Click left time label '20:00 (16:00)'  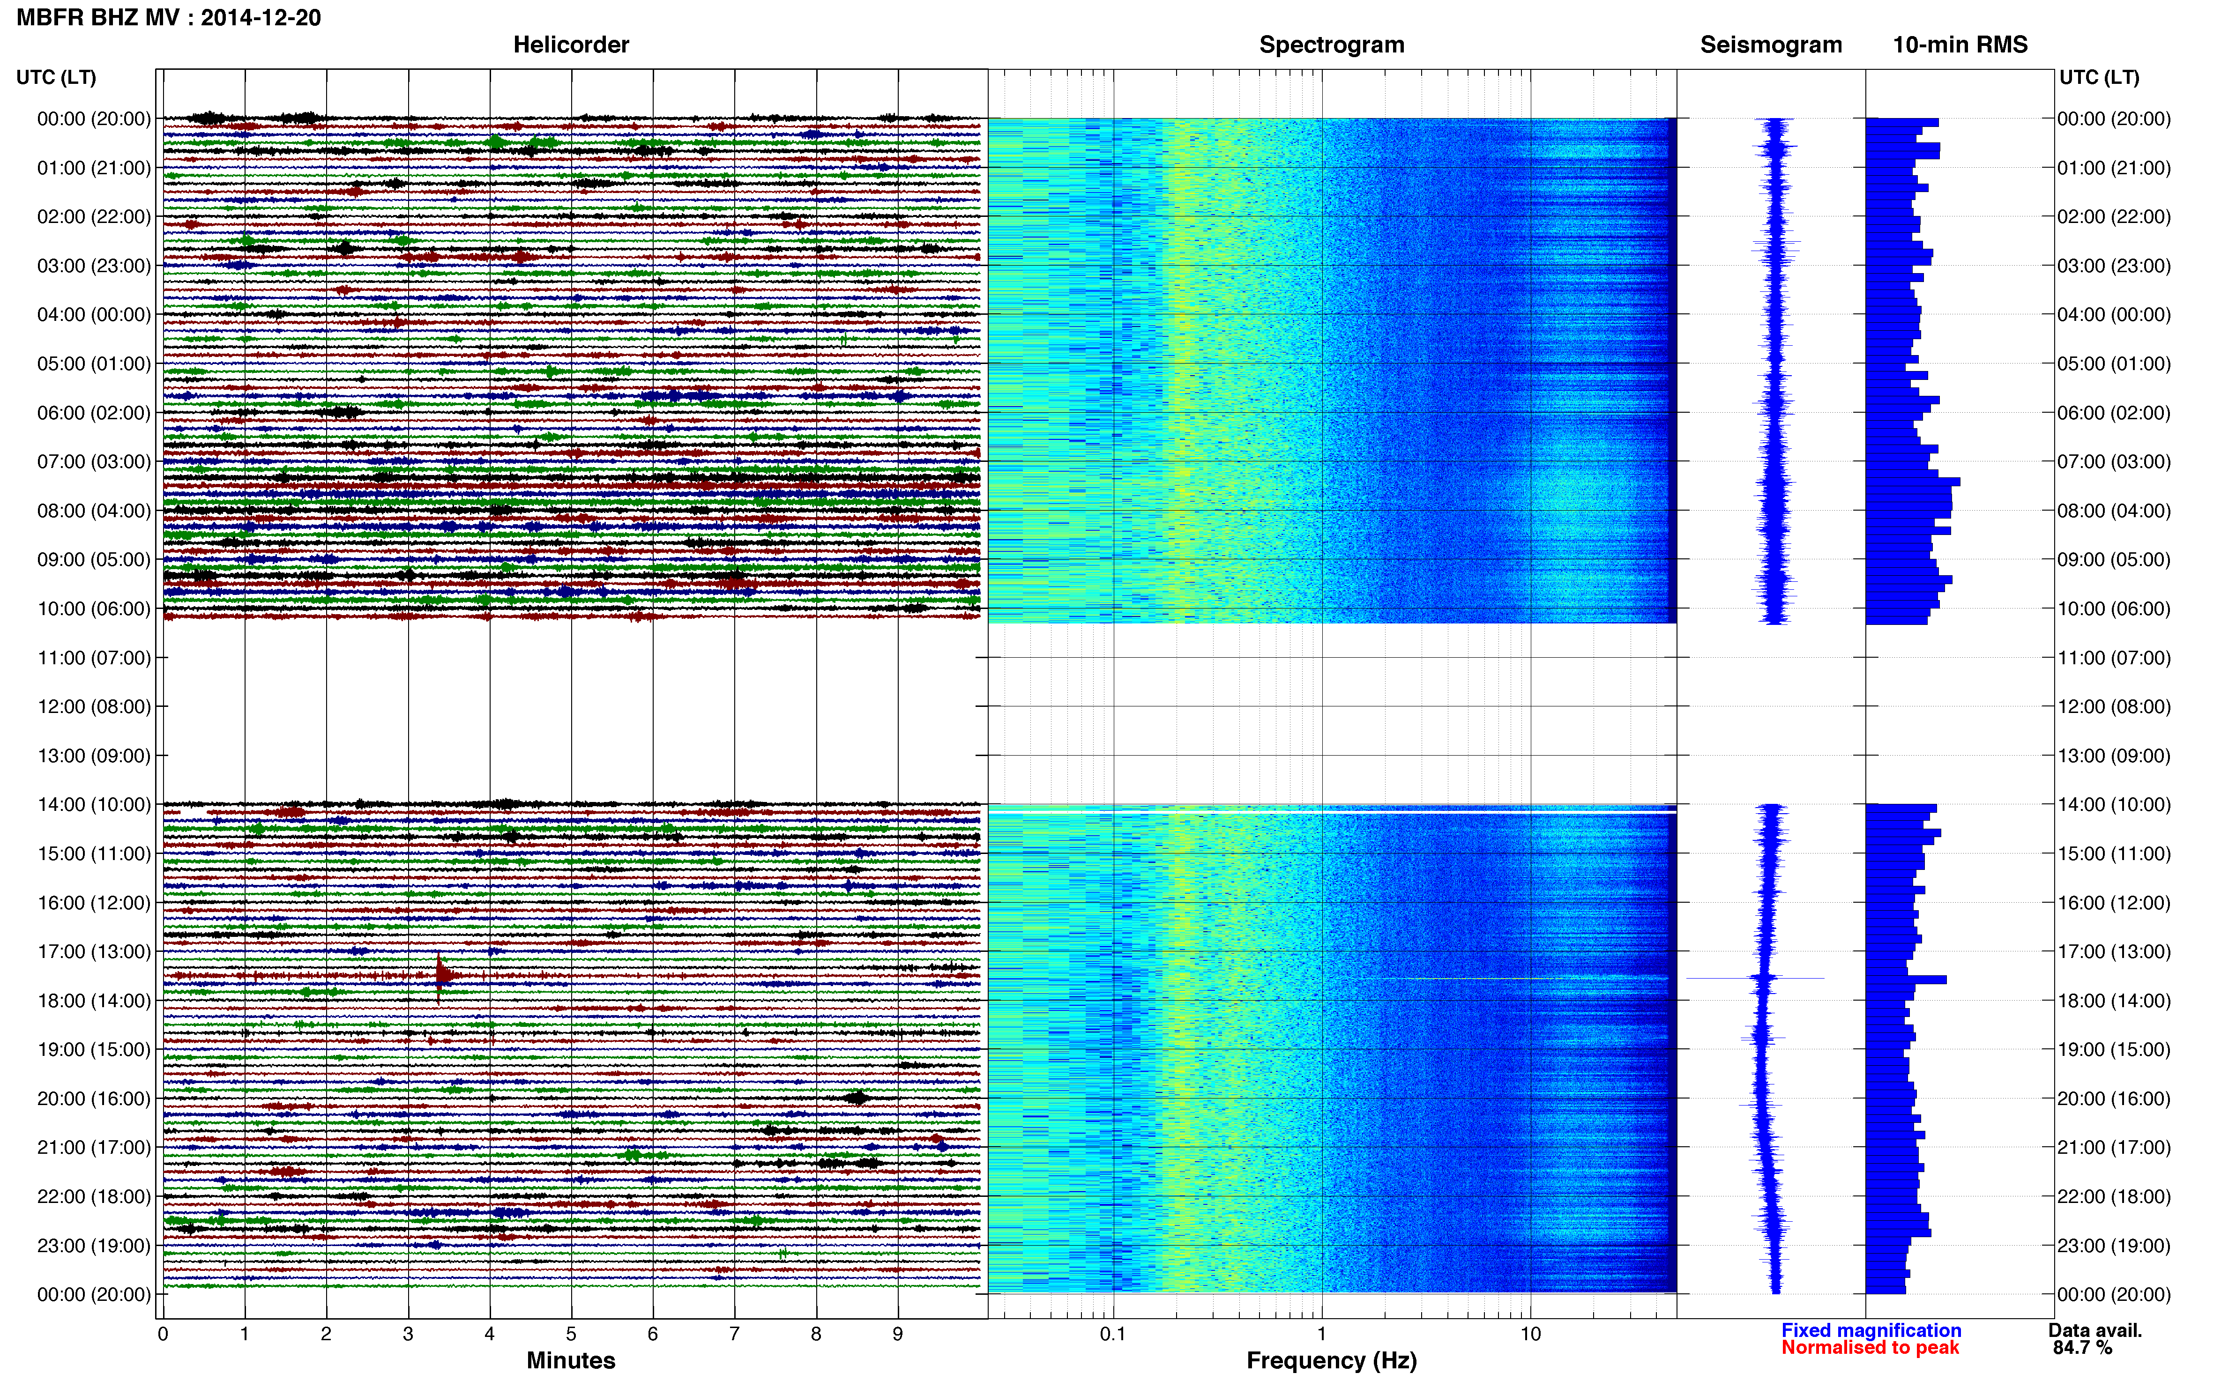click(x=94, y=1099)
